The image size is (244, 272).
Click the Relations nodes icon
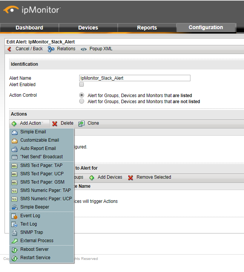(51, 49)
